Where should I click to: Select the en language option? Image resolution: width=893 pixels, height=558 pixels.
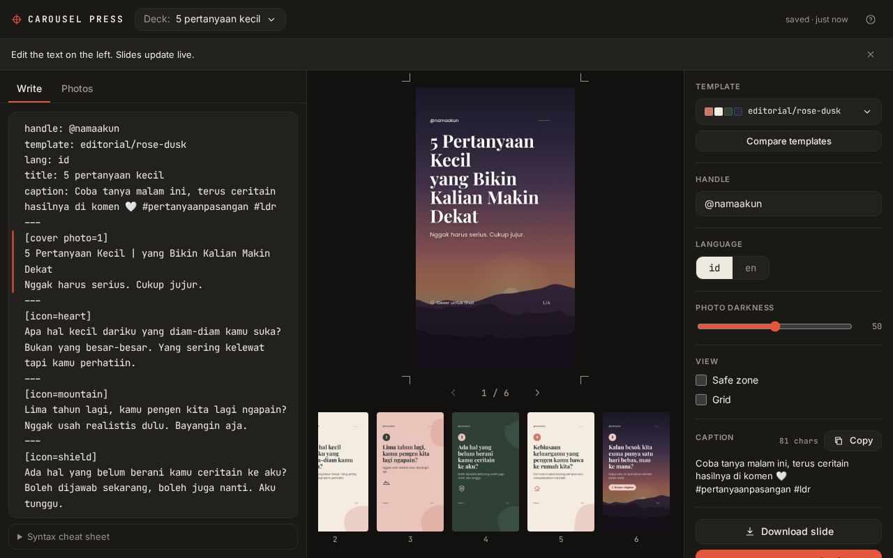[x=751, y=268]
